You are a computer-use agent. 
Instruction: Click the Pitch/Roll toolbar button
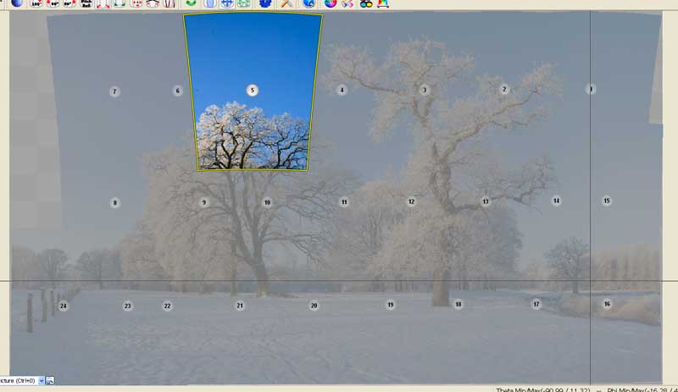[x=86, y=3]
